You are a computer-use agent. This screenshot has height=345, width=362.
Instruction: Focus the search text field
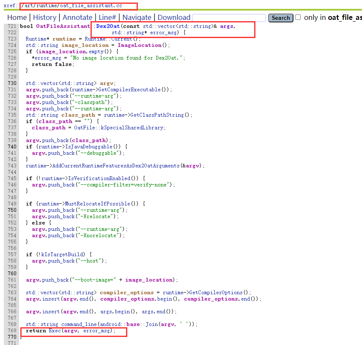point(229,18)
